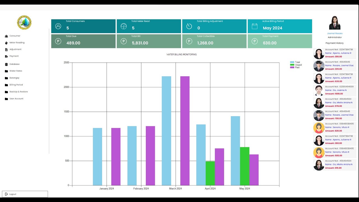359x202 pixels.
Task: Click payment entry with Amount 829.00
Action: [335, 127]
